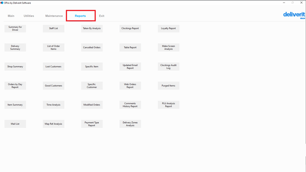Open the Delivery Summary report
The image size is (306, 172).
(15, 48)
